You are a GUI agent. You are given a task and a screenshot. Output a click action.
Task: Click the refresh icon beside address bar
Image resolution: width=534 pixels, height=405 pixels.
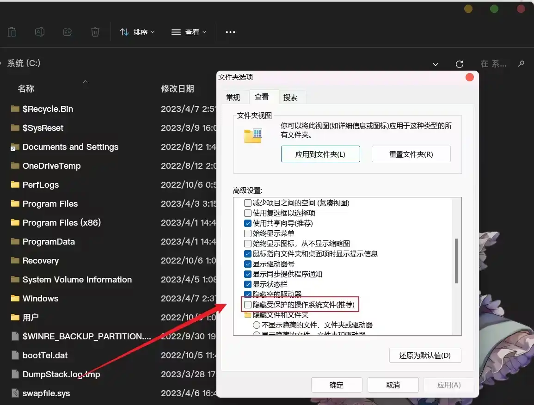[459, 64]
